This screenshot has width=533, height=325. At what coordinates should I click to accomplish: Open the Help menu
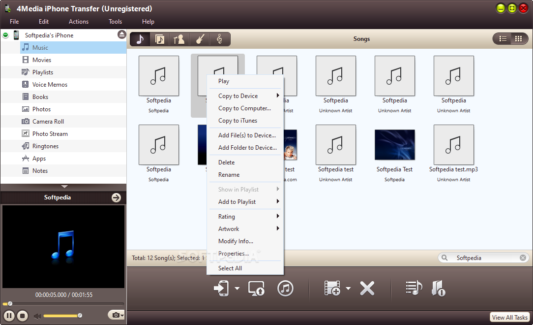(148, 22)
